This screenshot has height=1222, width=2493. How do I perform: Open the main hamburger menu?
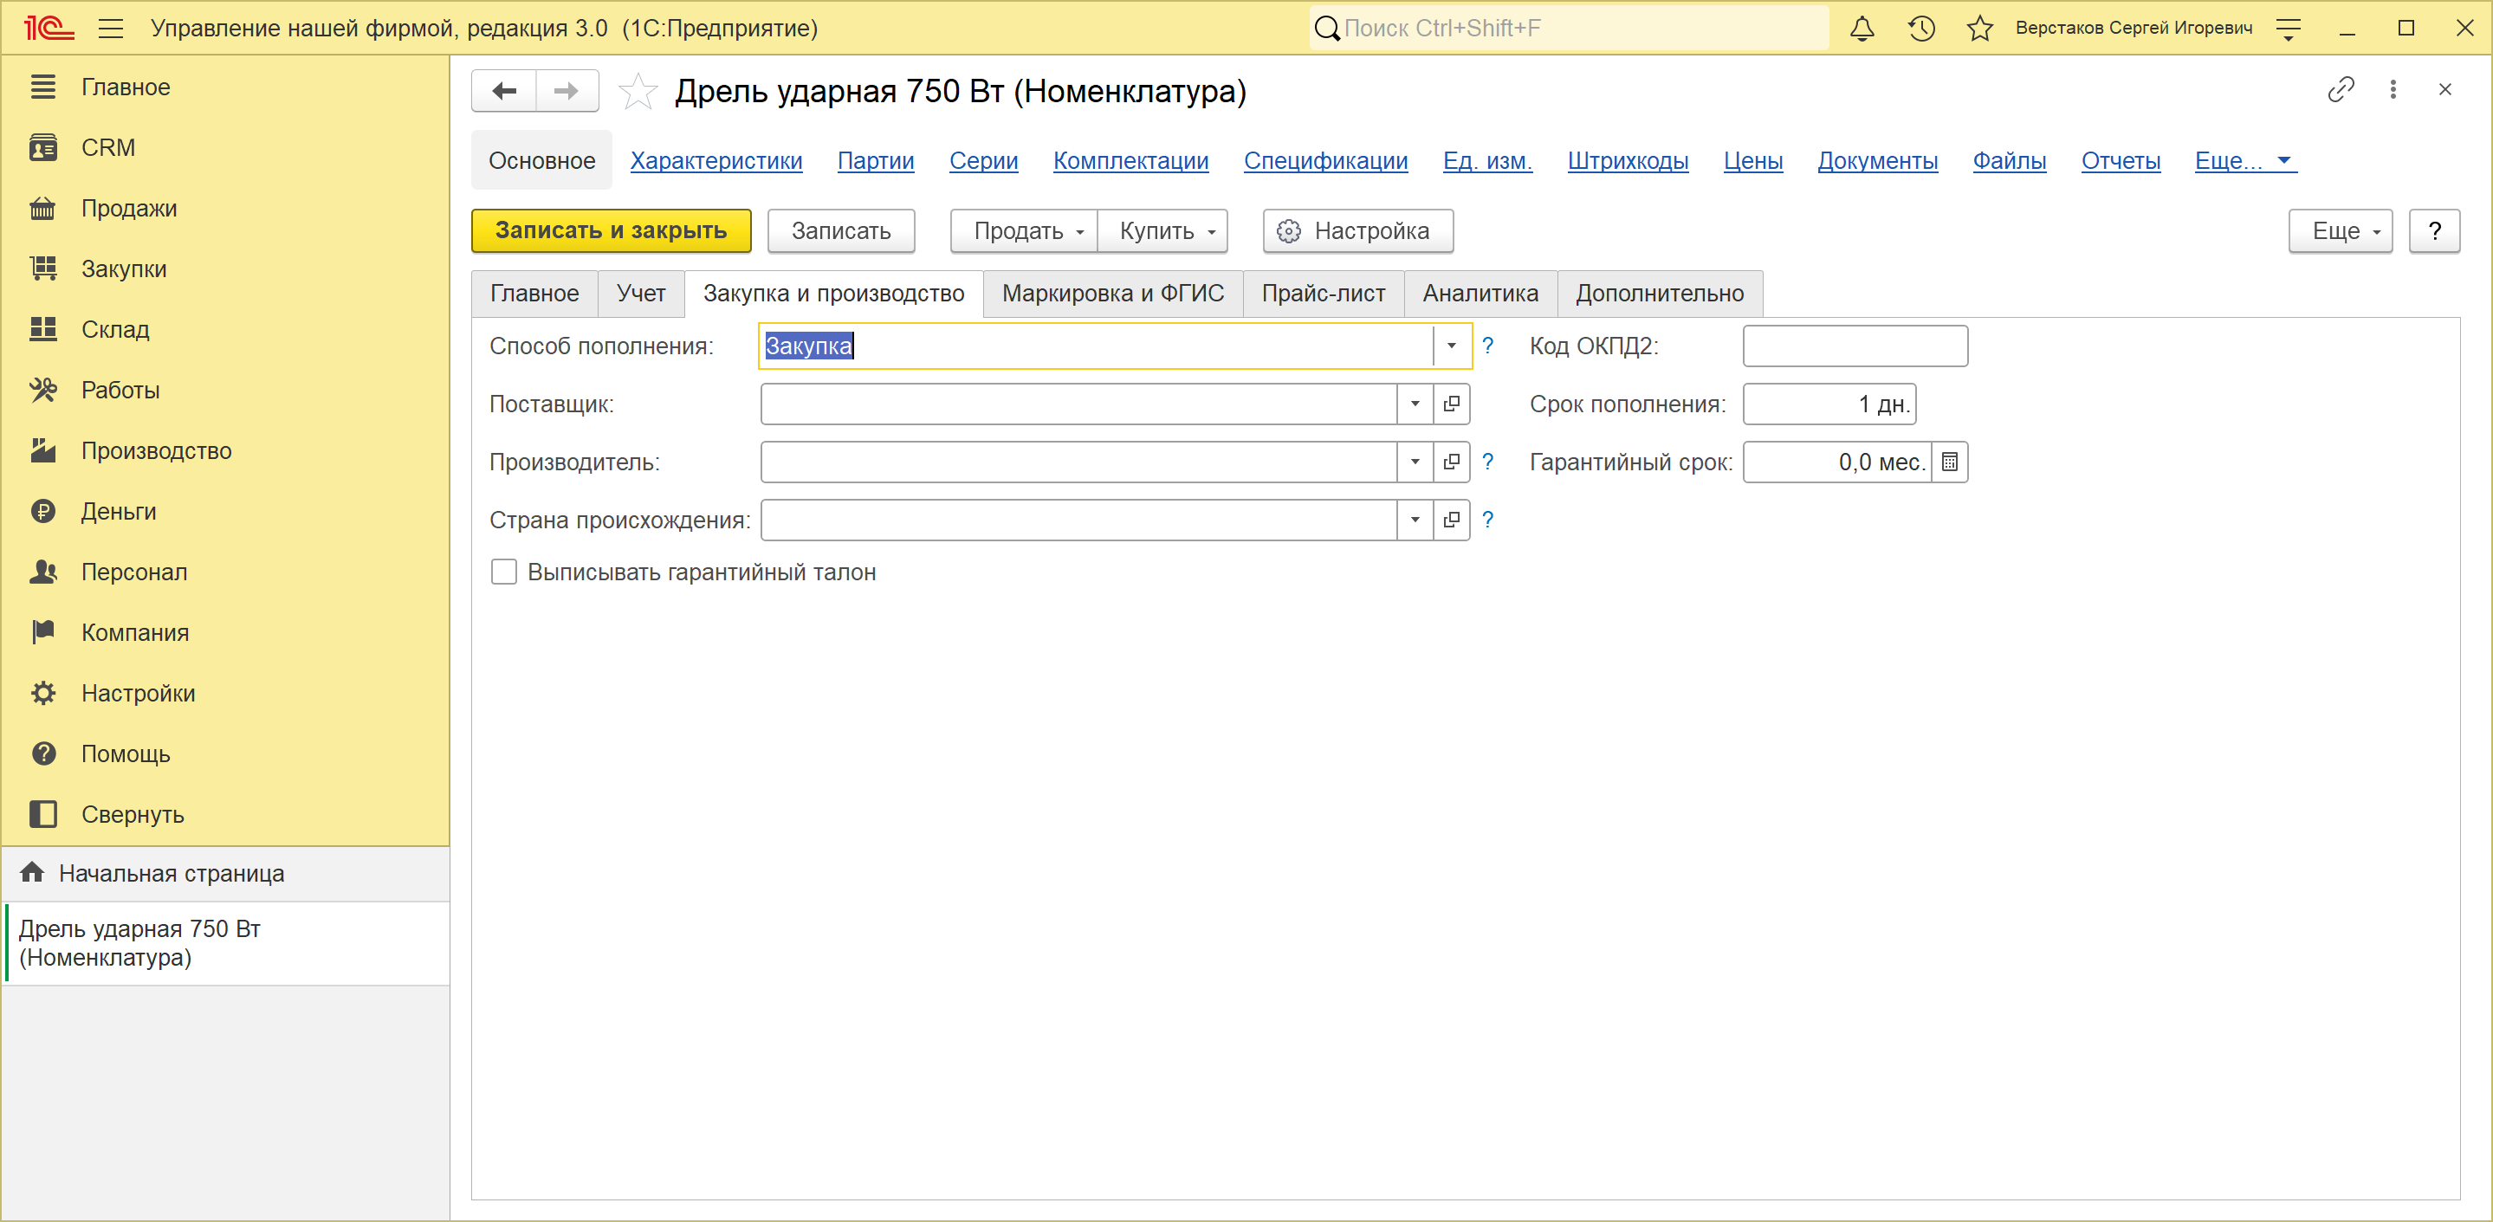point(111,28)
